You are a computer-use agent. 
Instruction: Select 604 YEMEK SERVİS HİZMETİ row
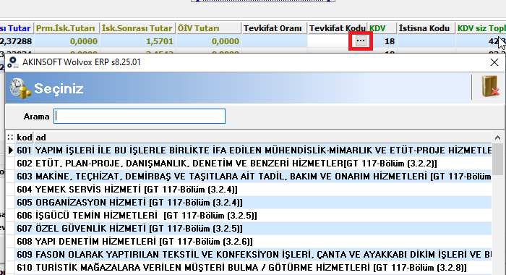point(253,189)
